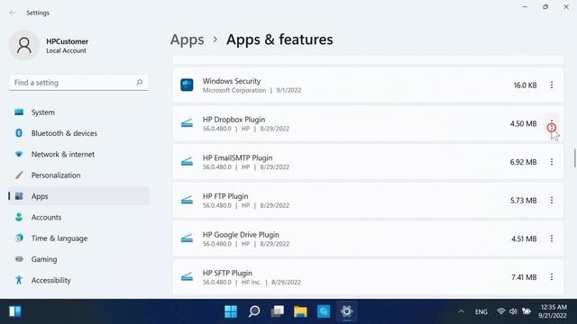The width and height of the screenshot is (577, 324).
Task: Click the 16.0 KB size value
Action: (525, 85)
